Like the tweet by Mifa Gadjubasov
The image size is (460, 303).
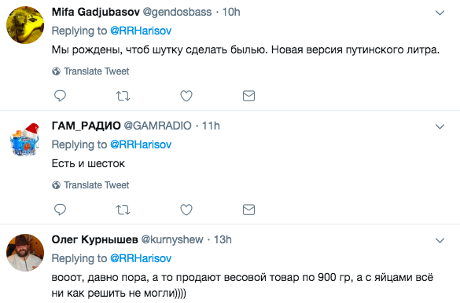186,96
